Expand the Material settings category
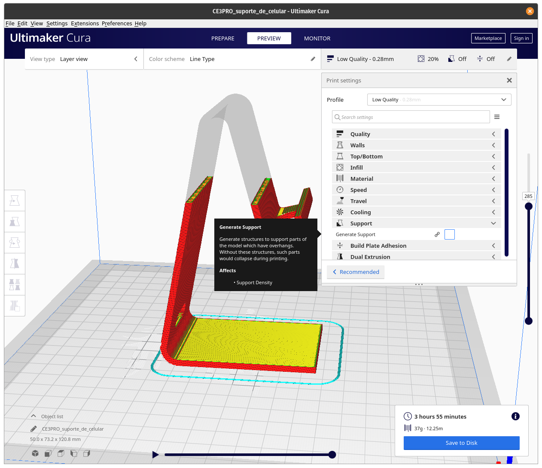Viewport: 542px width, 468px height. [416, 179]
